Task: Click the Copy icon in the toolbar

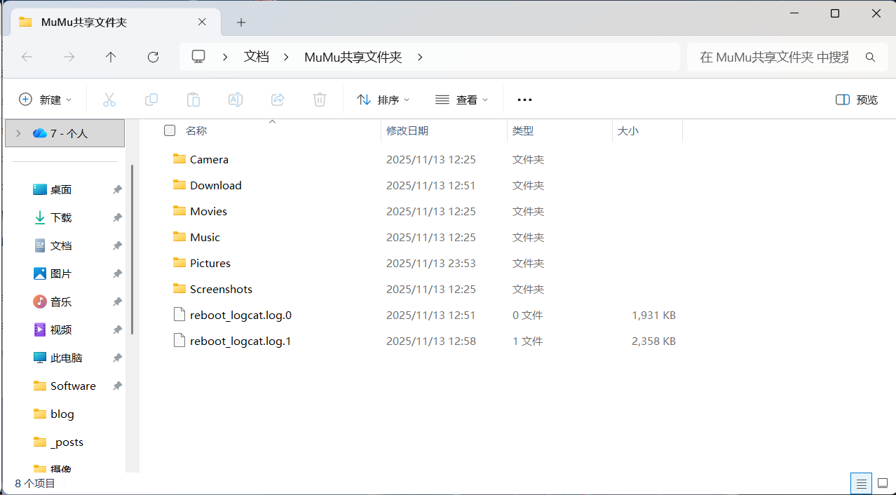Action: pyautogui.click(x=151, y=100)
